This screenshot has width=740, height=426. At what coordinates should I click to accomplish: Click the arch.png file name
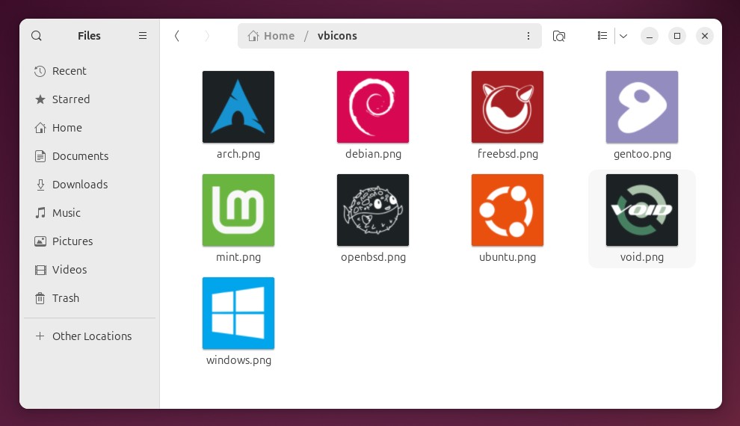[x=238, y=154]
